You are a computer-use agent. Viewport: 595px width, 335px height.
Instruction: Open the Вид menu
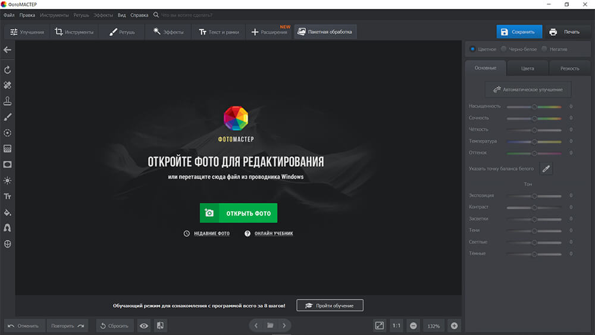click(121, 15)
